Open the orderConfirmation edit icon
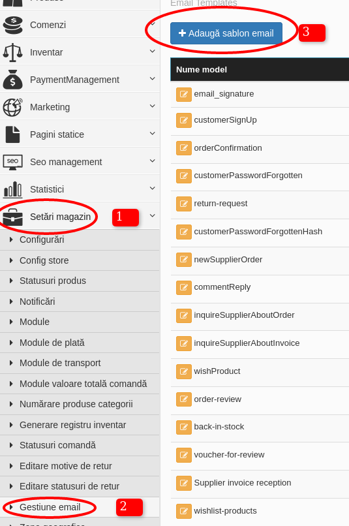The width and height of the screenshot is (349, 526). (x=184, y=148)
